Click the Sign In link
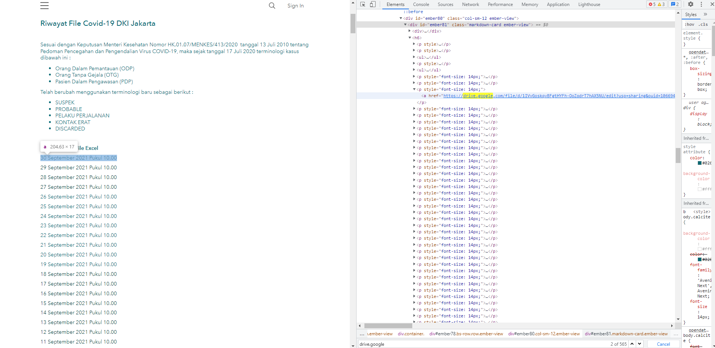The height and width of the screenshot is (348, 715). pos(295,6)
